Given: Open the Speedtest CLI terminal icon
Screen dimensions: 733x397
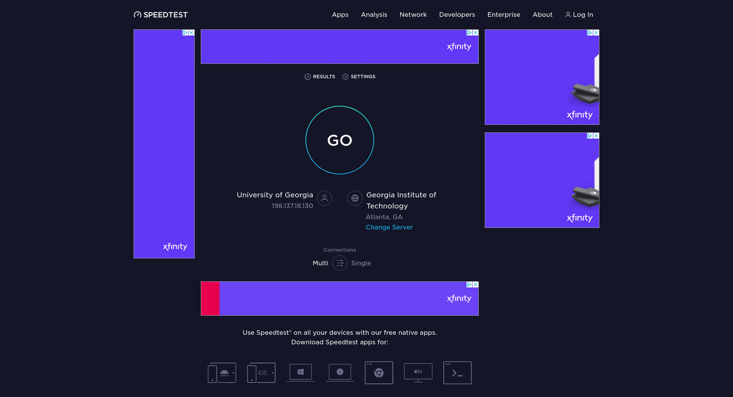Looking at the screenshot, I should click(x=457, y=373).
